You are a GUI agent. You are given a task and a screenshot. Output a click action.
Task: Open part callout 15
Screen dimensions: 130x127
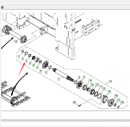(x=104, y=89)
